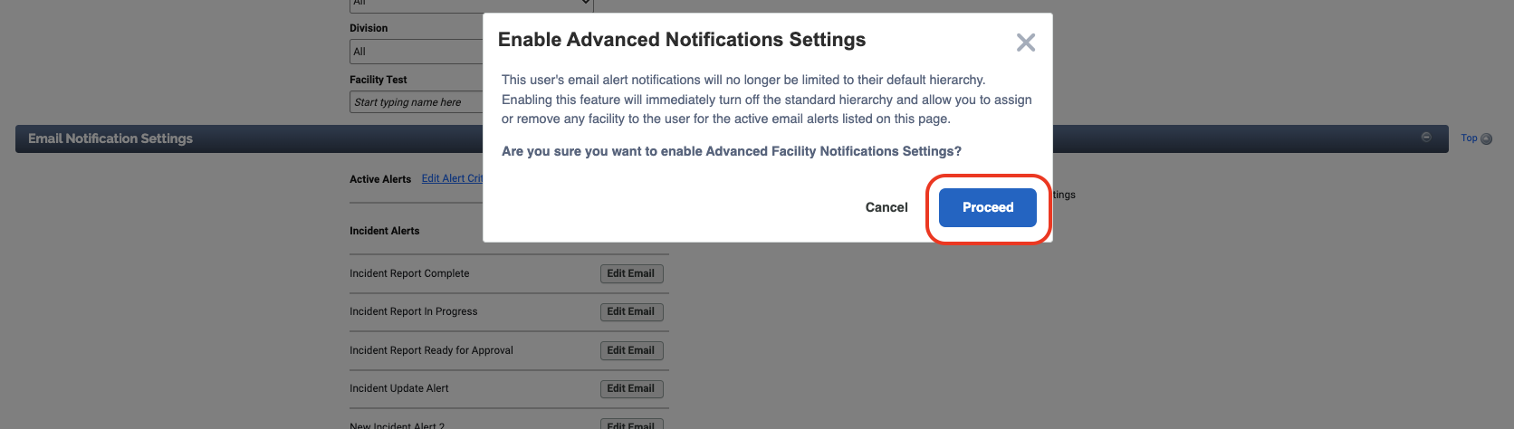Click the Incident Report Complete label
The width and height of the screenshot is (1514, 429).
pyautogui.click(x=409, y=273)
